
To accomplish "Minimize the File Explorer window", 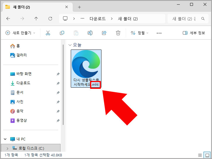I will (x=178, y=4).
